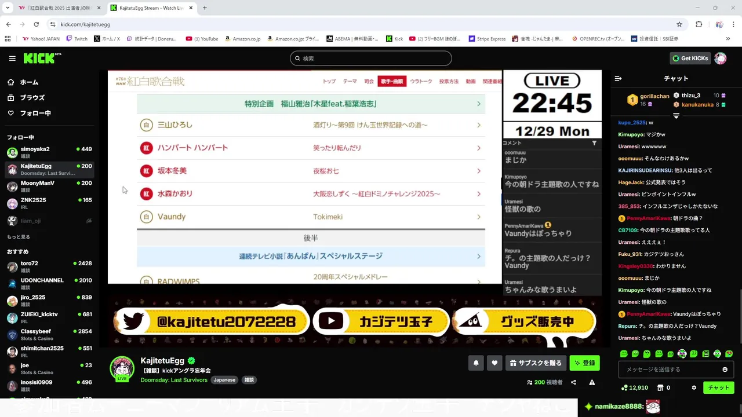Image resolution: width=742 pixels, height=417 pixels.
Task: Open followed channel ZNK2525
Action: click(x=49, y=203)
